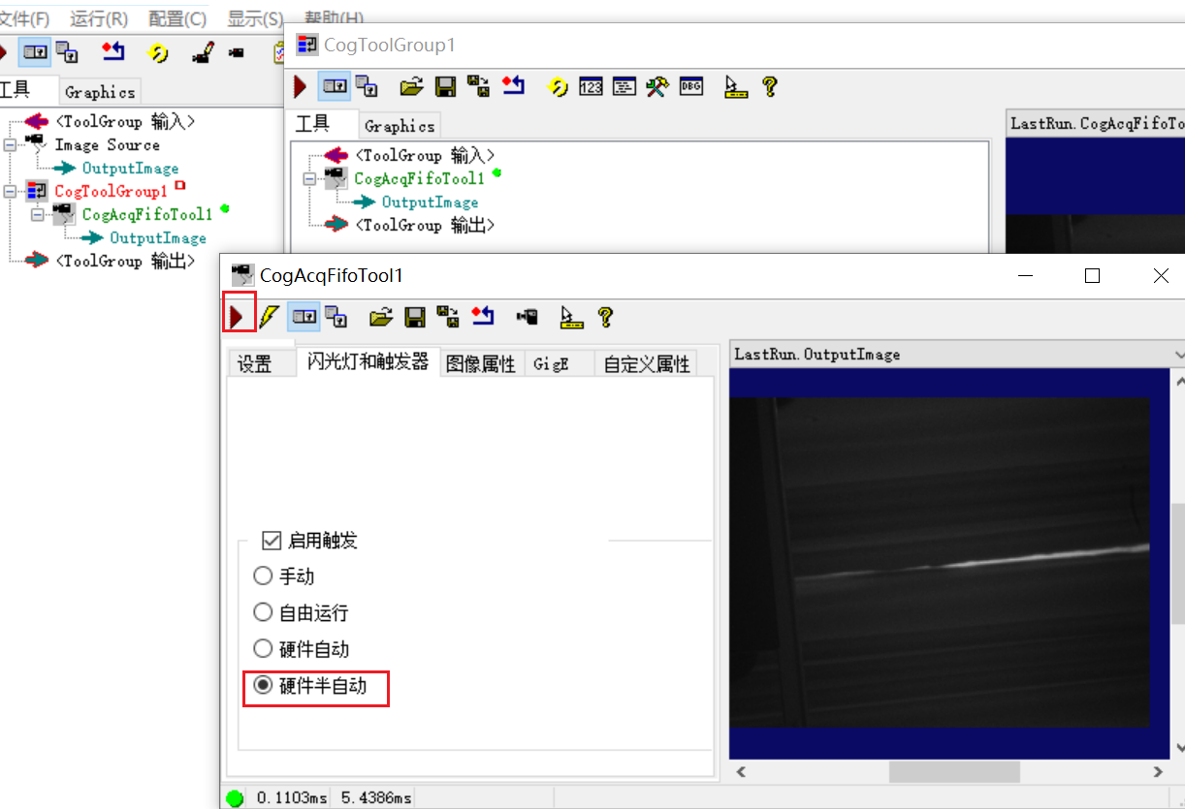Image resolution: width=1185 pixels, height=809 pixels.
Task: Collapse CogAcqFifoTool1 node in main tree
Action: pos(37,214)
